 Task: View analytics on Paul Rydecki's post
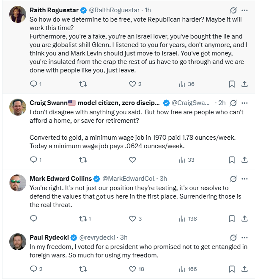188,269
